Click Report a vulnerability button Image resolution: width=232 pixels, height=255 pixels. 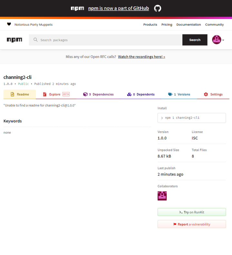point(192,224)
